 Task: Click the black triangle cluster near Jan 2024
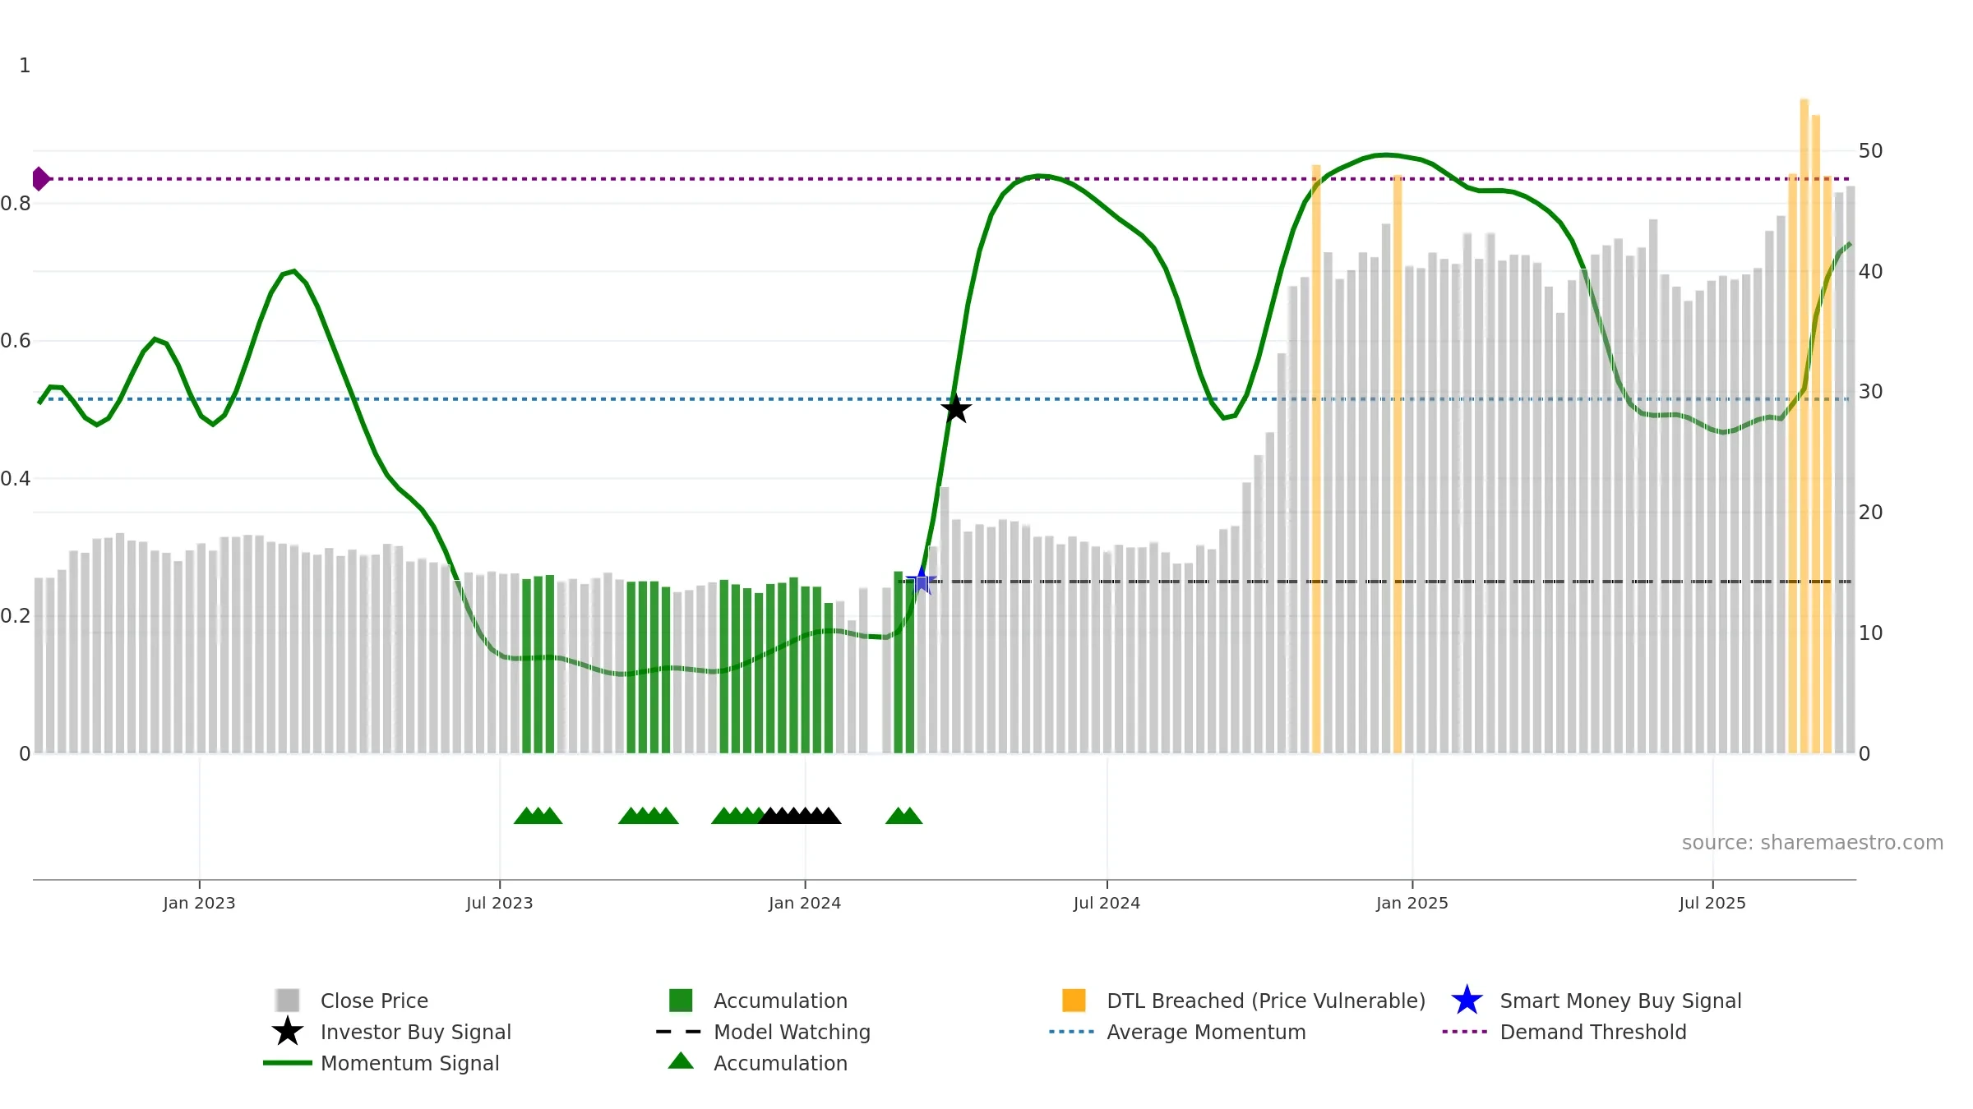[x=799, y=816]
